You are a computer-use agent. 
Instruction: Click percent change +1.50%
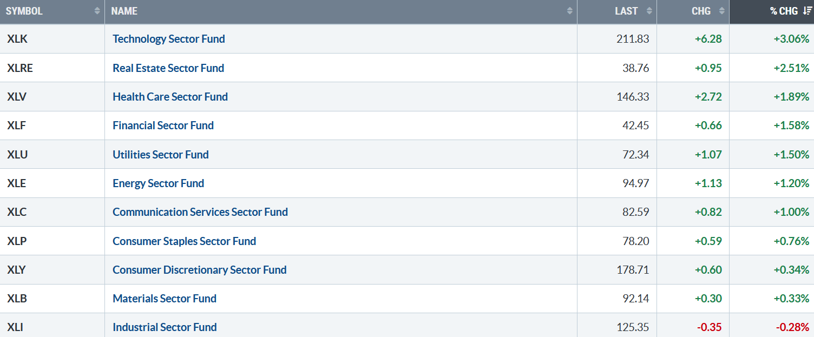(791, 154)
